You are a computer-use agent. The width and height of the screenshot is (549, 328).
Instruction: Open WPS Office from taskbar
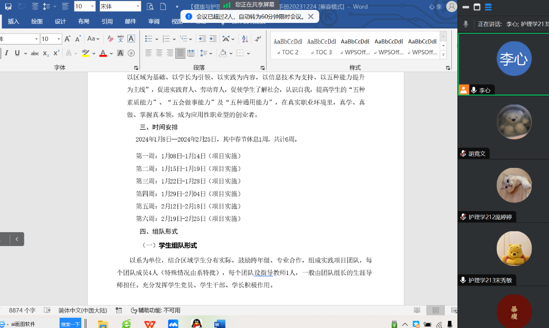tap(150, 324)
